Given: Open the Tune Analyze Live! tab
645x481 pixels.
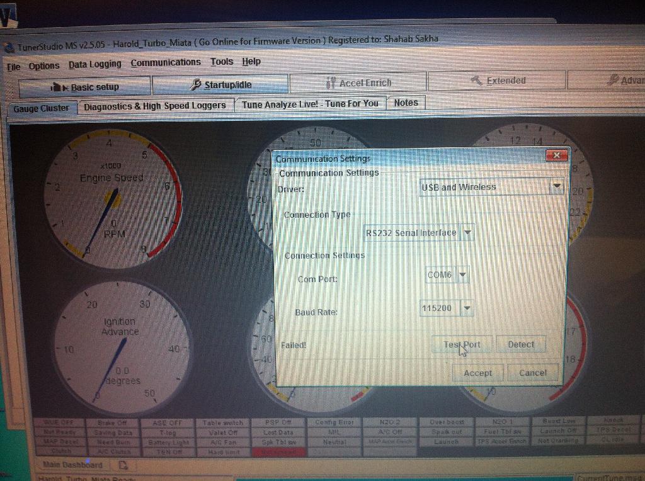Looking at the screenshot, I should pyautogui.click(x=310, y=104).
